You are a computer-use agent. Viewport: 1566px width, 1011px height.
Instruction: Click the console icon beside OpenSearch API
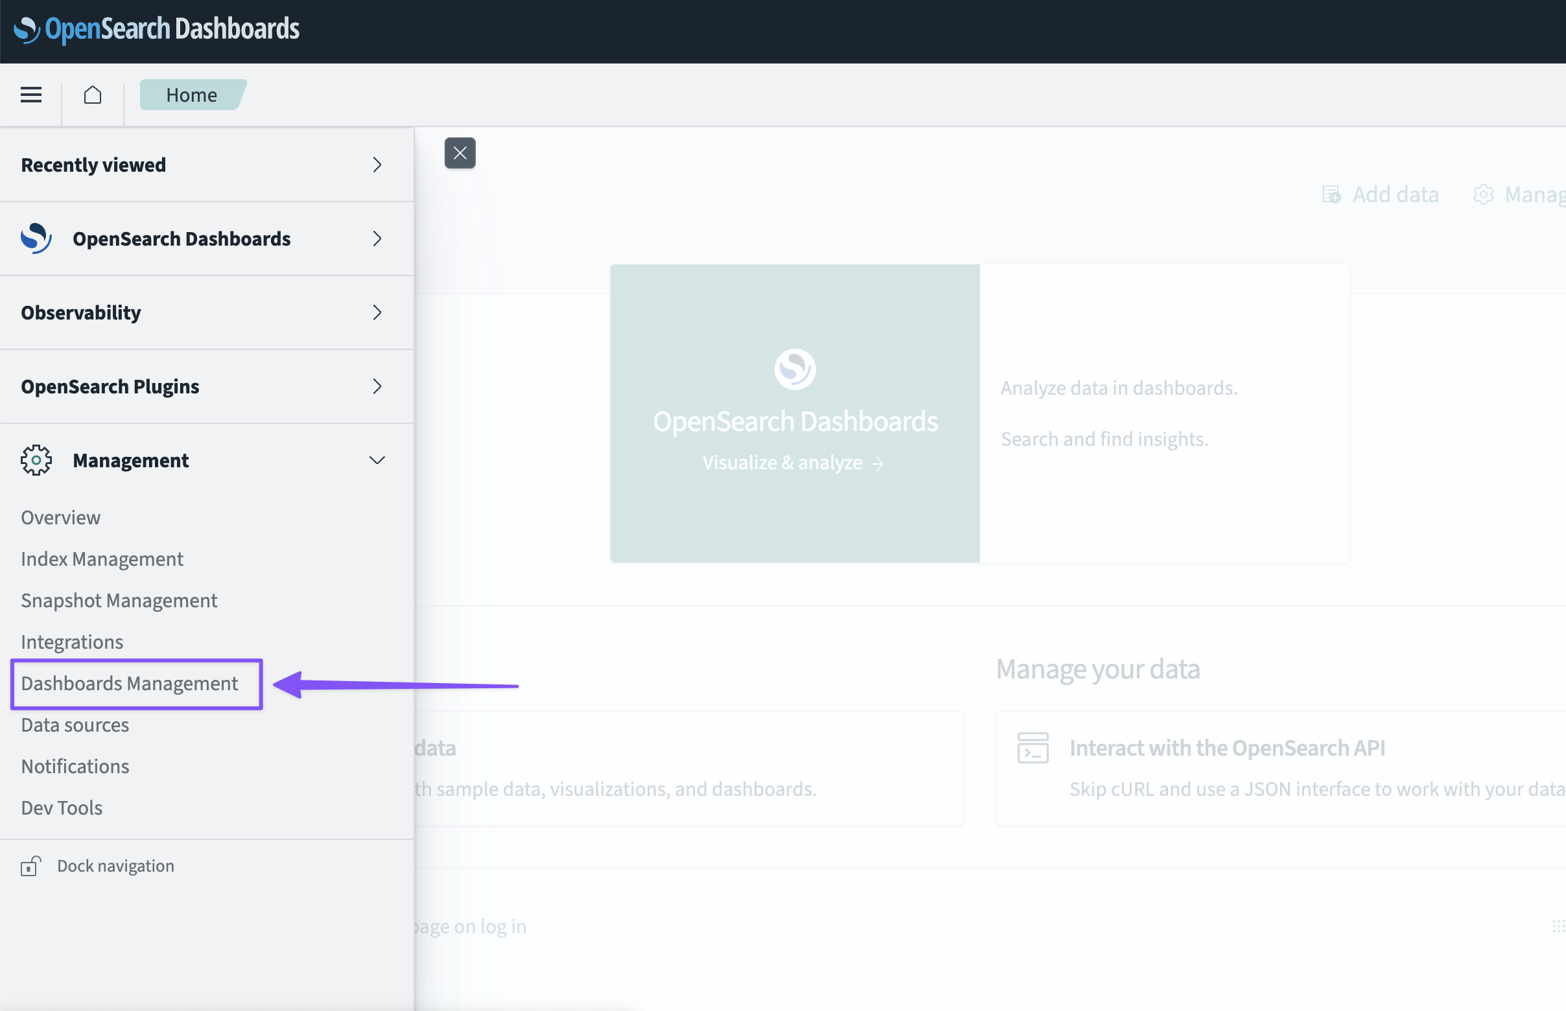click(x=1033, y=748)
